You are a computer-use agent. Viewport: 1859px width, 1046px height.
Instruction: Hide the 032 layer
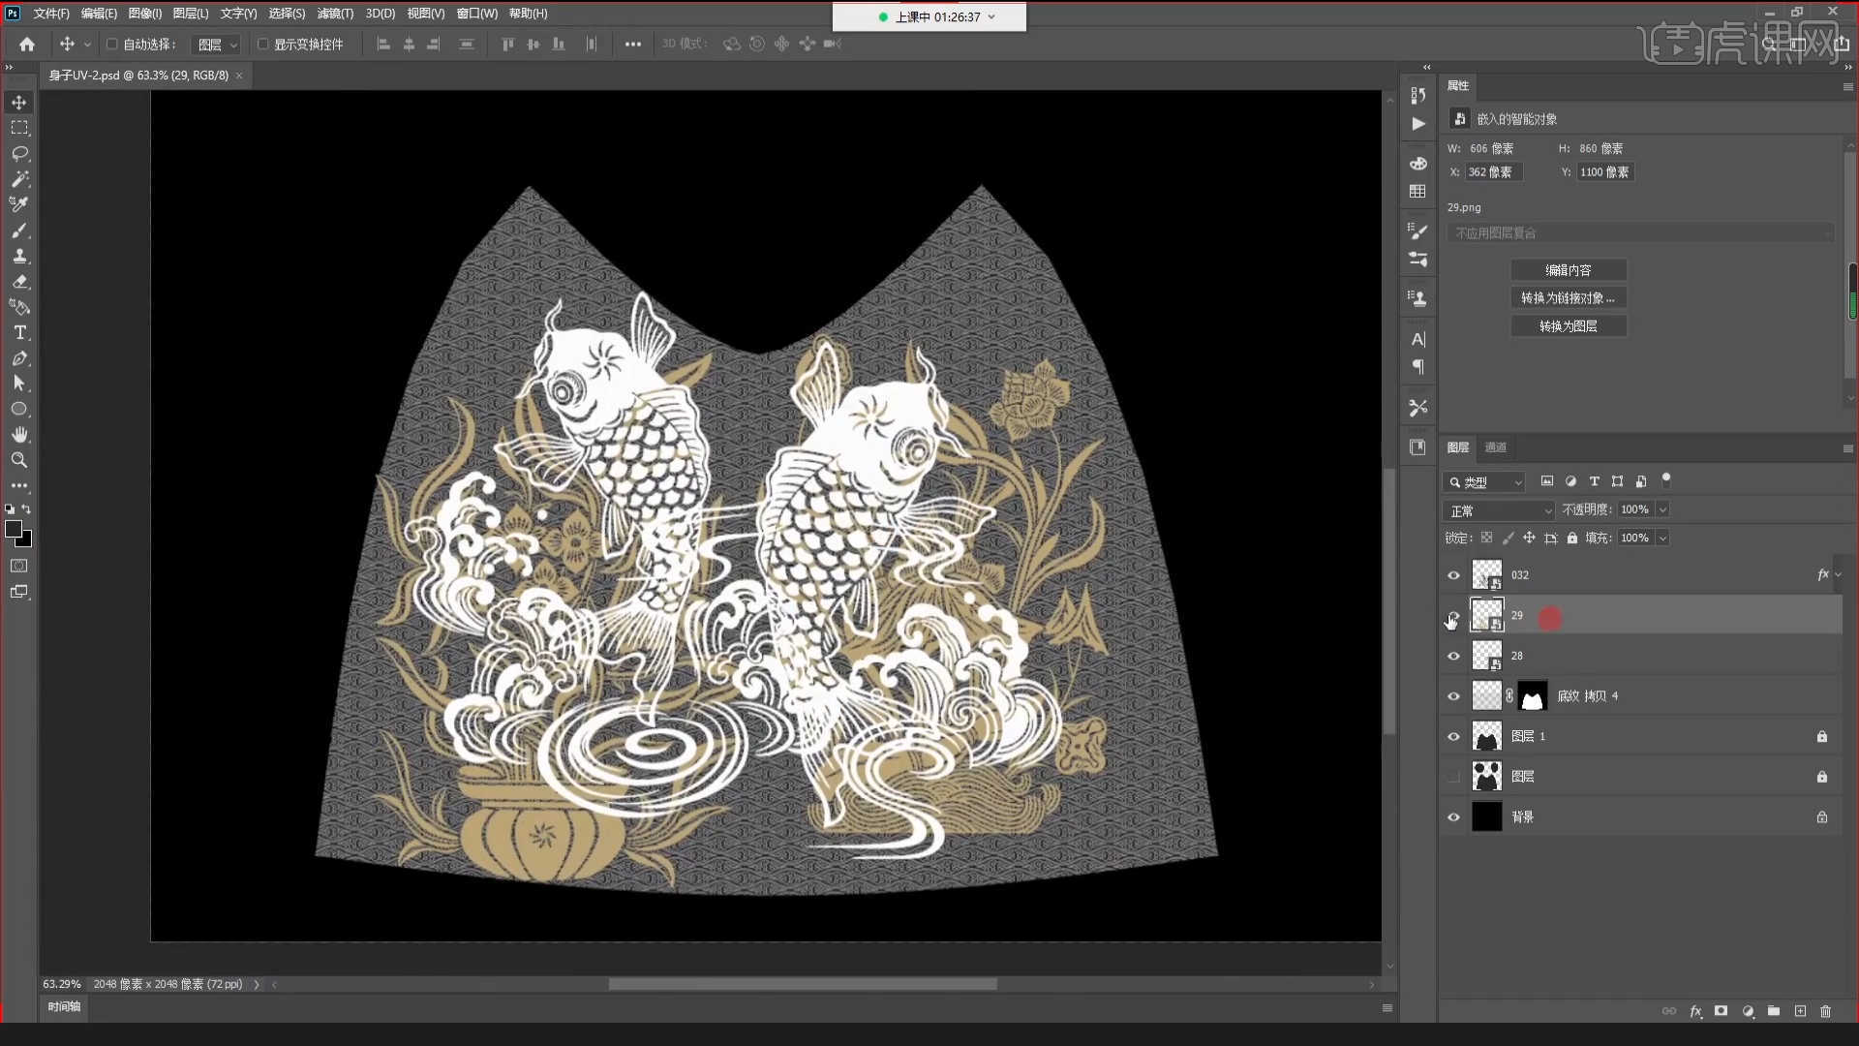[x=1453, y=575]
